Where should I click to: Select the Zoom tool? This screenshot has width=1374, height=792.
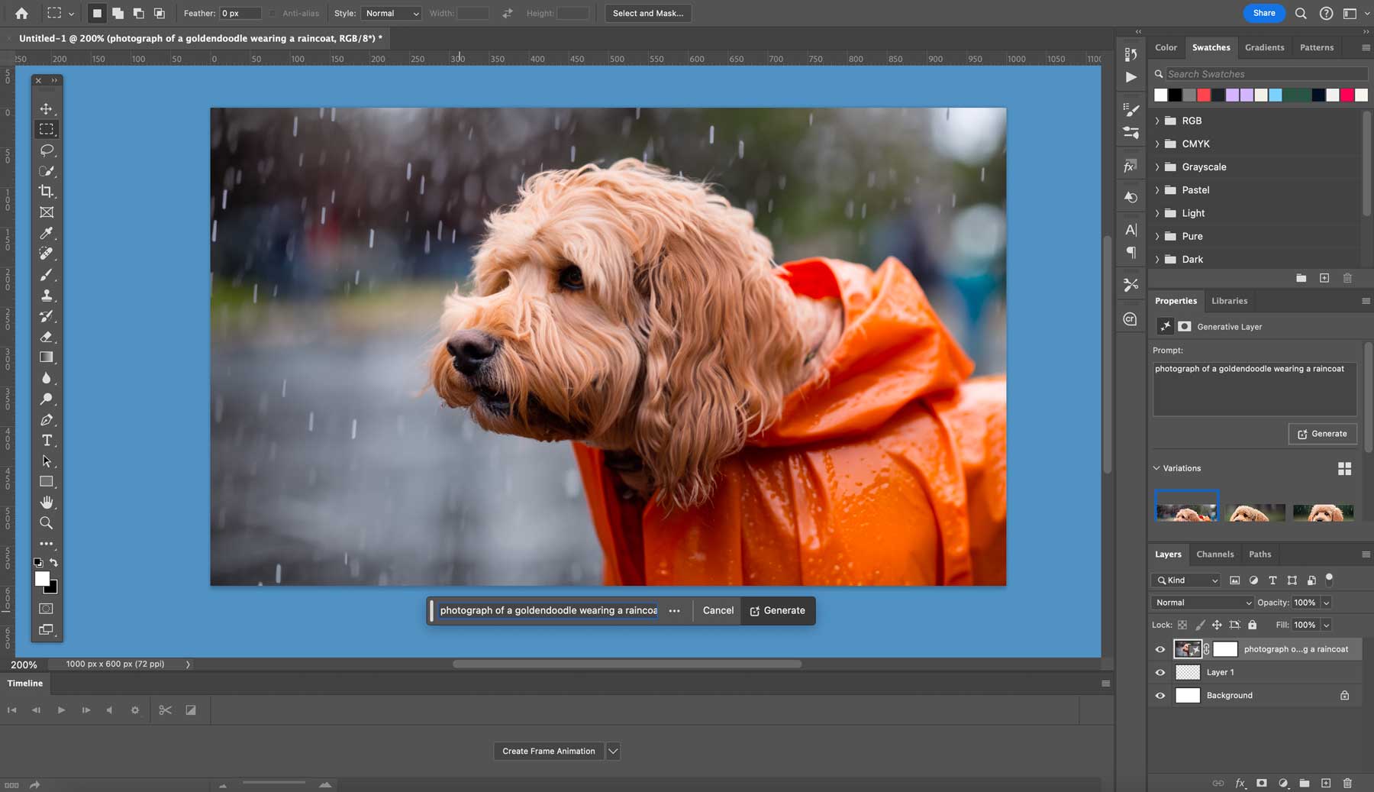pyautogui.click(x=47, y=523)
